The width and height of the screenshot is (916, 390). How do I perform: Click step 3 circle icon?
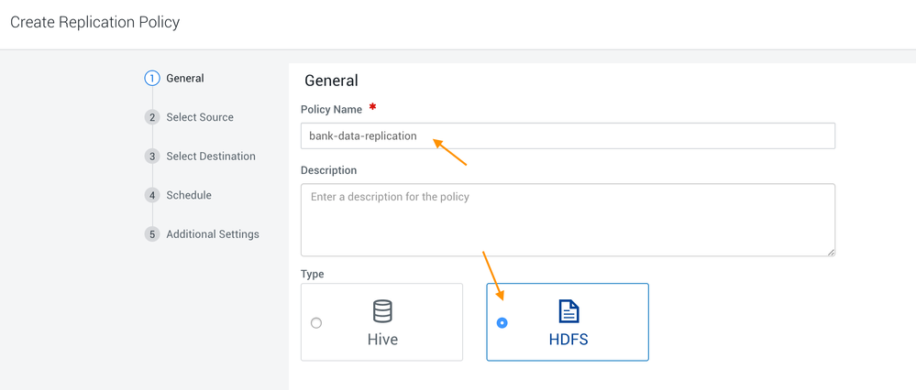pos(152,157)
